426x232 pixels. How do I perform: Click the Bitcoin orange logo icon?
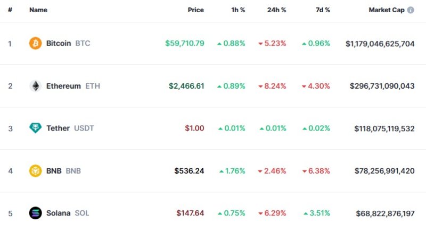click(x=35, y=43)
